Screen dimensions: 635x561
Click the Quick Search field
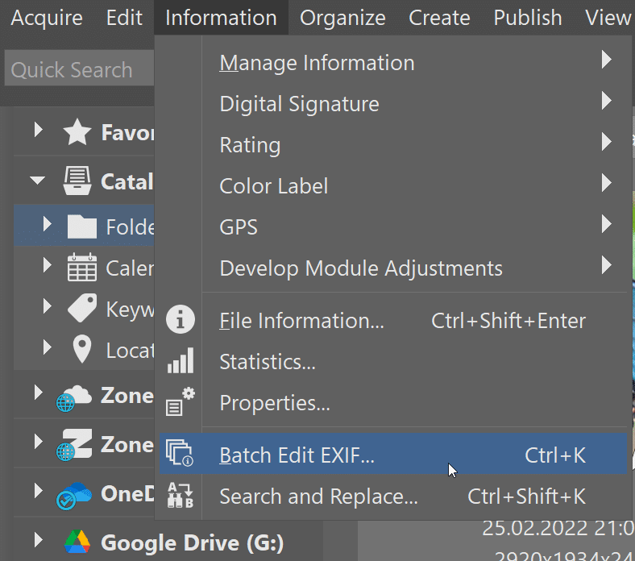78,70
